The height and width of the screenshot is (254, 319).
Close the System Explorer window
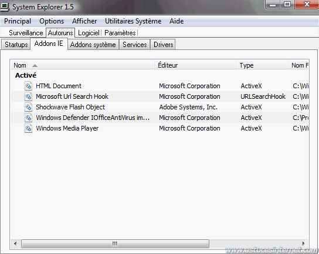tap(306, 5)
